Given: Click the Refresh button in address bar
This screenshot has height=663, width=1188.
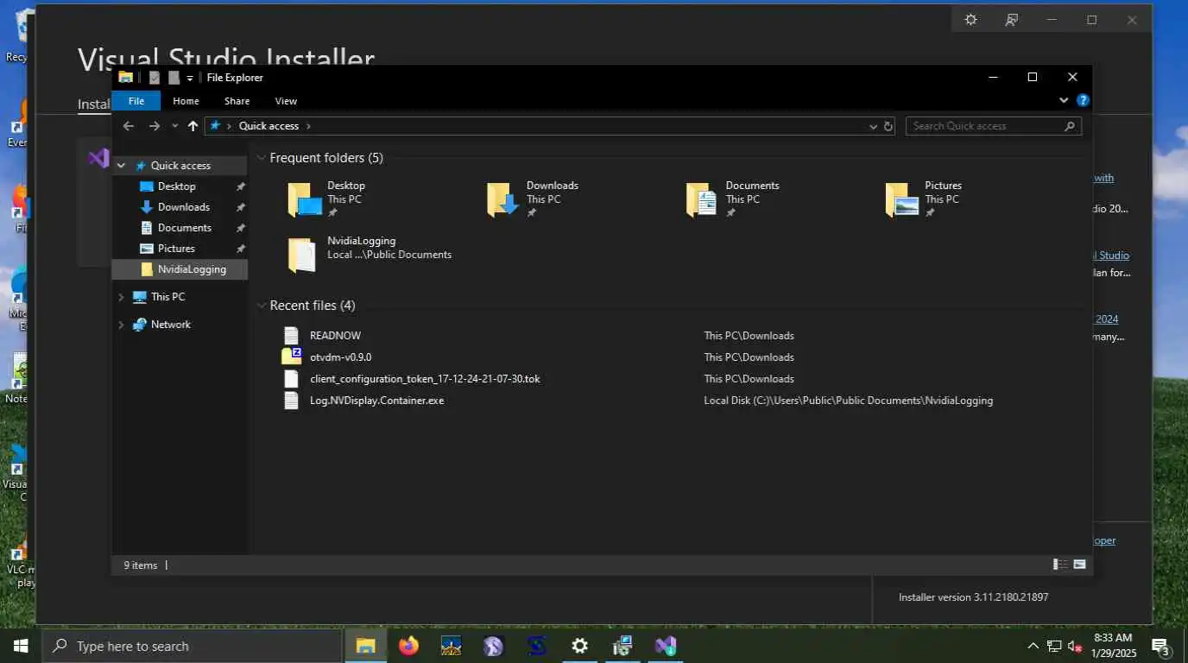Looking at the screenshot, I should pos(888,126).
